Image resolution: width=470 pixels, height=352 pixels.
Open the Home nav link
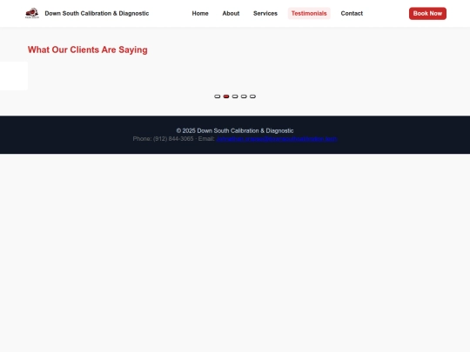coord(200,13)
